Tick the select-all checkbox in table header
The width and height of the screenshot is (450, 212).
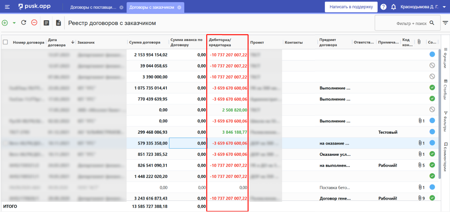coord(5,42)
